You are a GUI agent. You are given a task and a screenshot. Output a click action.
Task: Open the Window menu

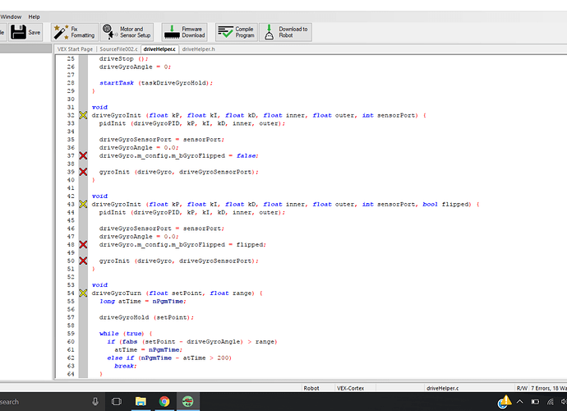point(11,16)
